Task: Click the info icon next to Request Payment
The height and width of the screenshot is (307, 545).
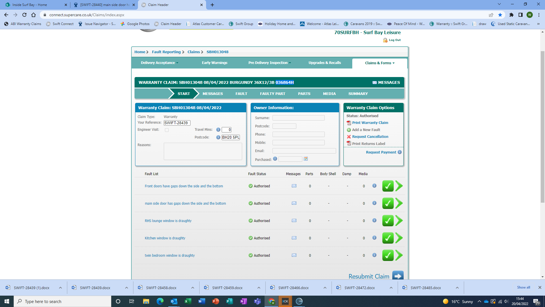Action: click(400, 152)
